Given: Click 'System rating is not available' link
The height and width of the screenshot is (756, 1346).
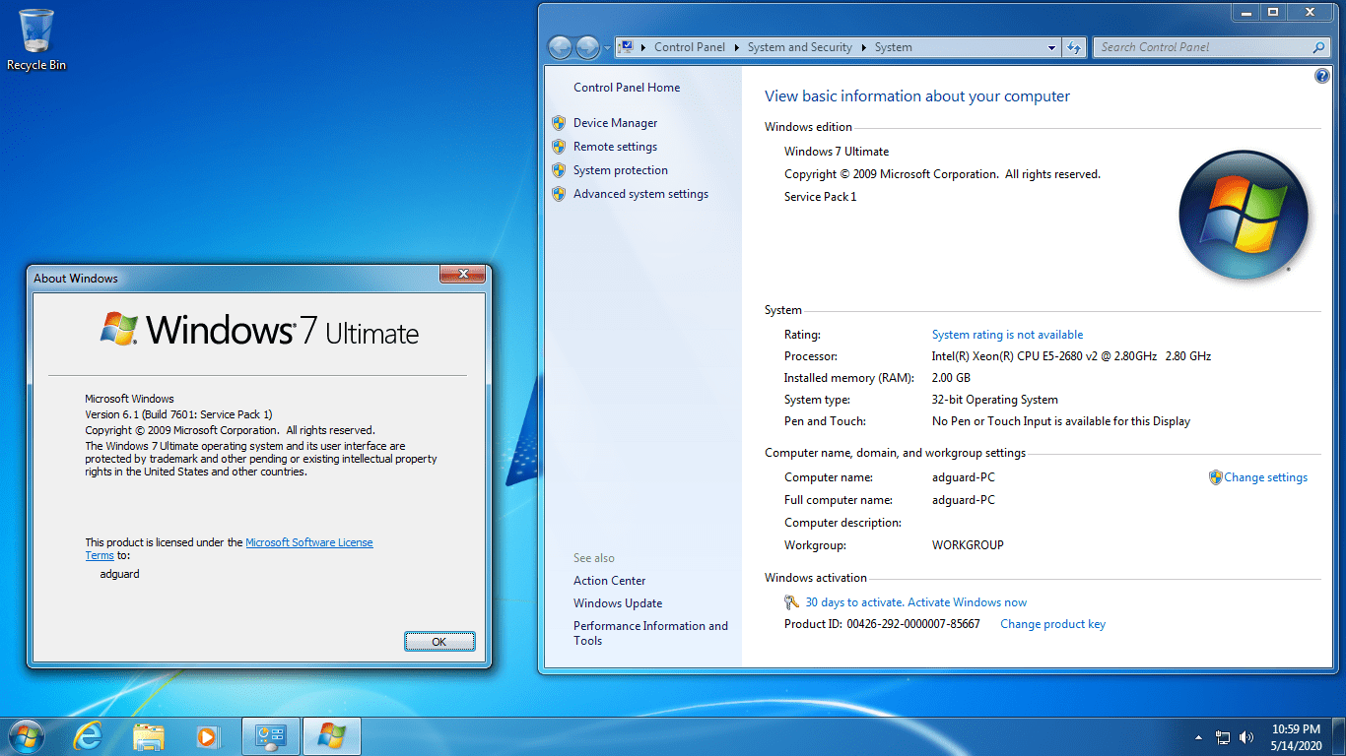Looking at the screenshot, I should [1007, 335].
